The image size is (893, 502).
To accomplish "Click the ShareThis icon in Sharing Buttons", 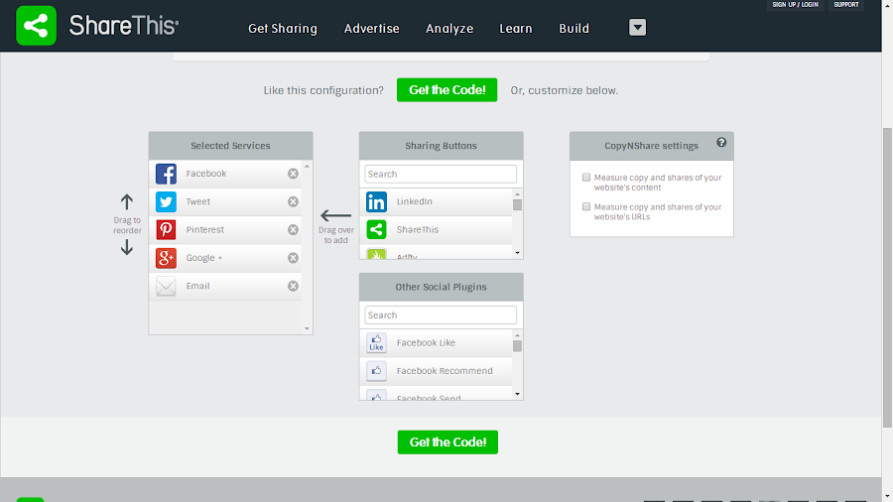I will 376,230.
